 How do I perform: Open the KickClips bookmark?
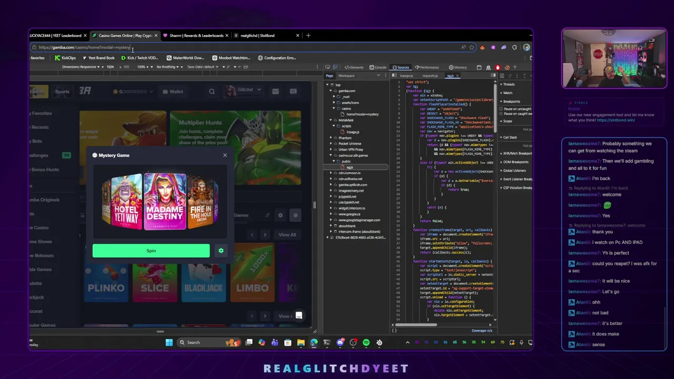(66, 58)
